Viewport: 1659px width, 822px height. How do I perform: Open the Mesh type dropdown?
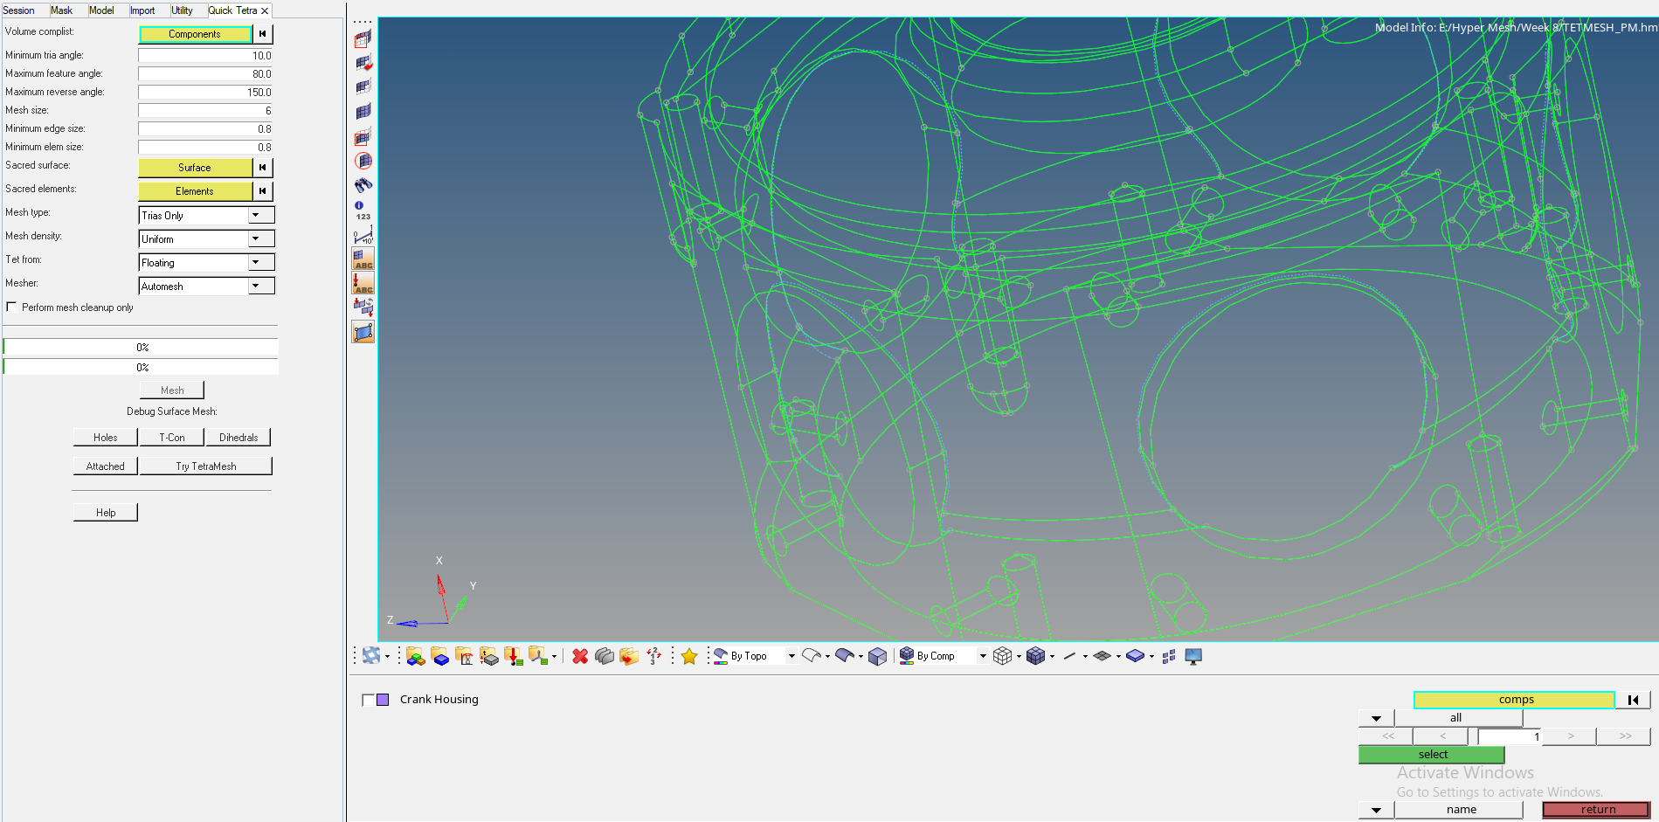click(x=256, y=216)
